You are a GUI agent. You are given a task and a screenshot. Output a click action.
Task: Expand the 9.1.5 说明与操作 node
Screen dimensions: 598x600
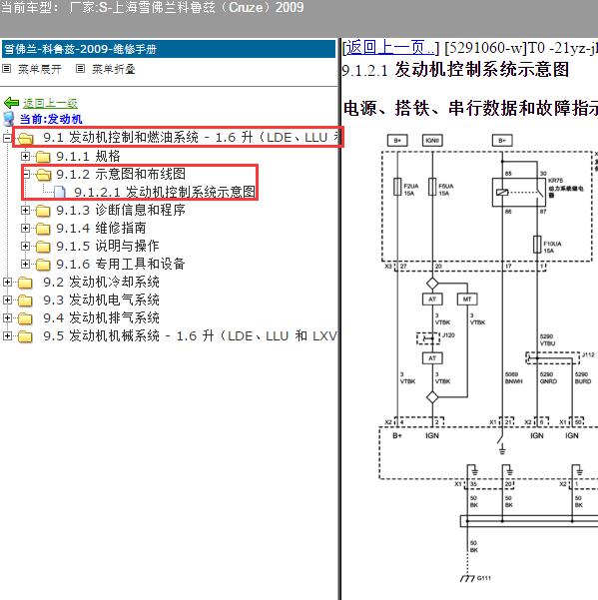tap(25, 246)
